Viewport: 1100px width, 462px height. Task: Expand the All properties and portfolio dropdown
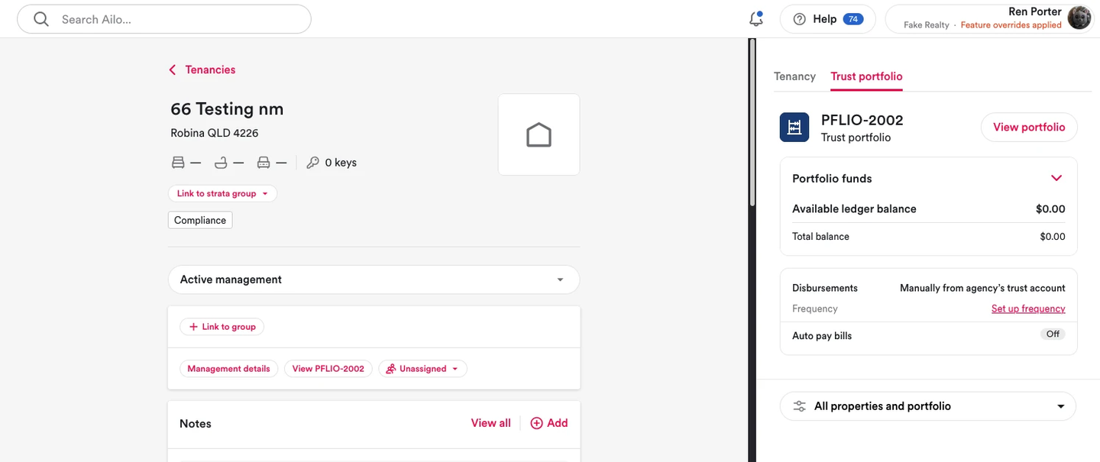pyautogui.click(x=927, y=406)
